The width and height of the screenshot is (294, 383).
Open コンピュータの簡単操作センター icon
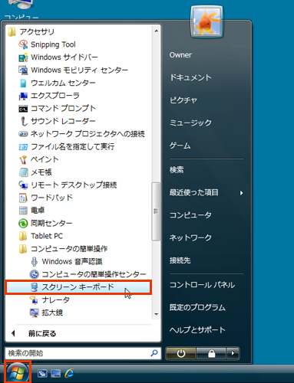[x=34, y=274]
